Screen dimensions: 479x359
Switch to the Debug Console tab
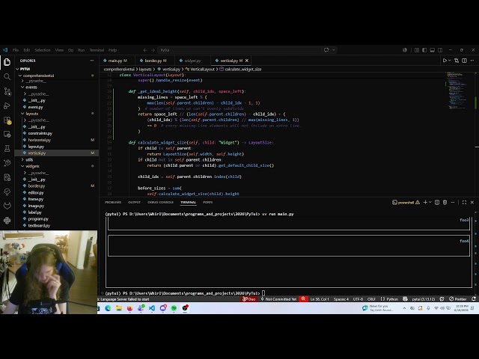tap(160, 202)
